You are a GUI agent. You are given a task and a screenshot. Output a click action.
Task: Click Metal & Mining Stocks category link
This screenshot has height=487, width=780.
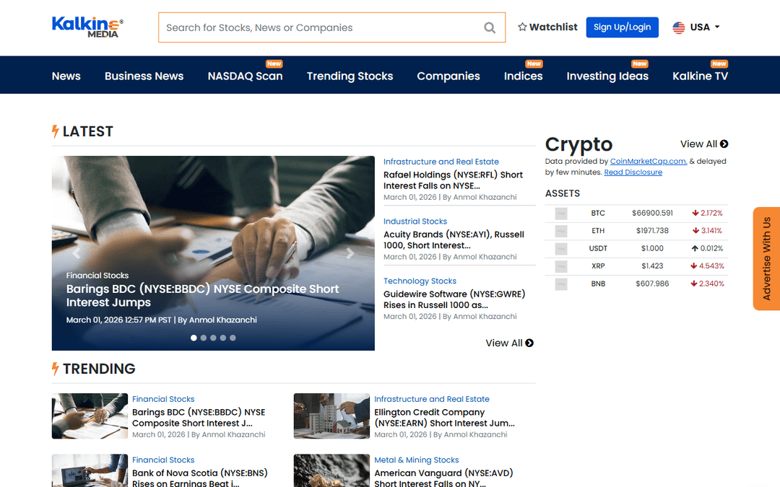(417, 460)
